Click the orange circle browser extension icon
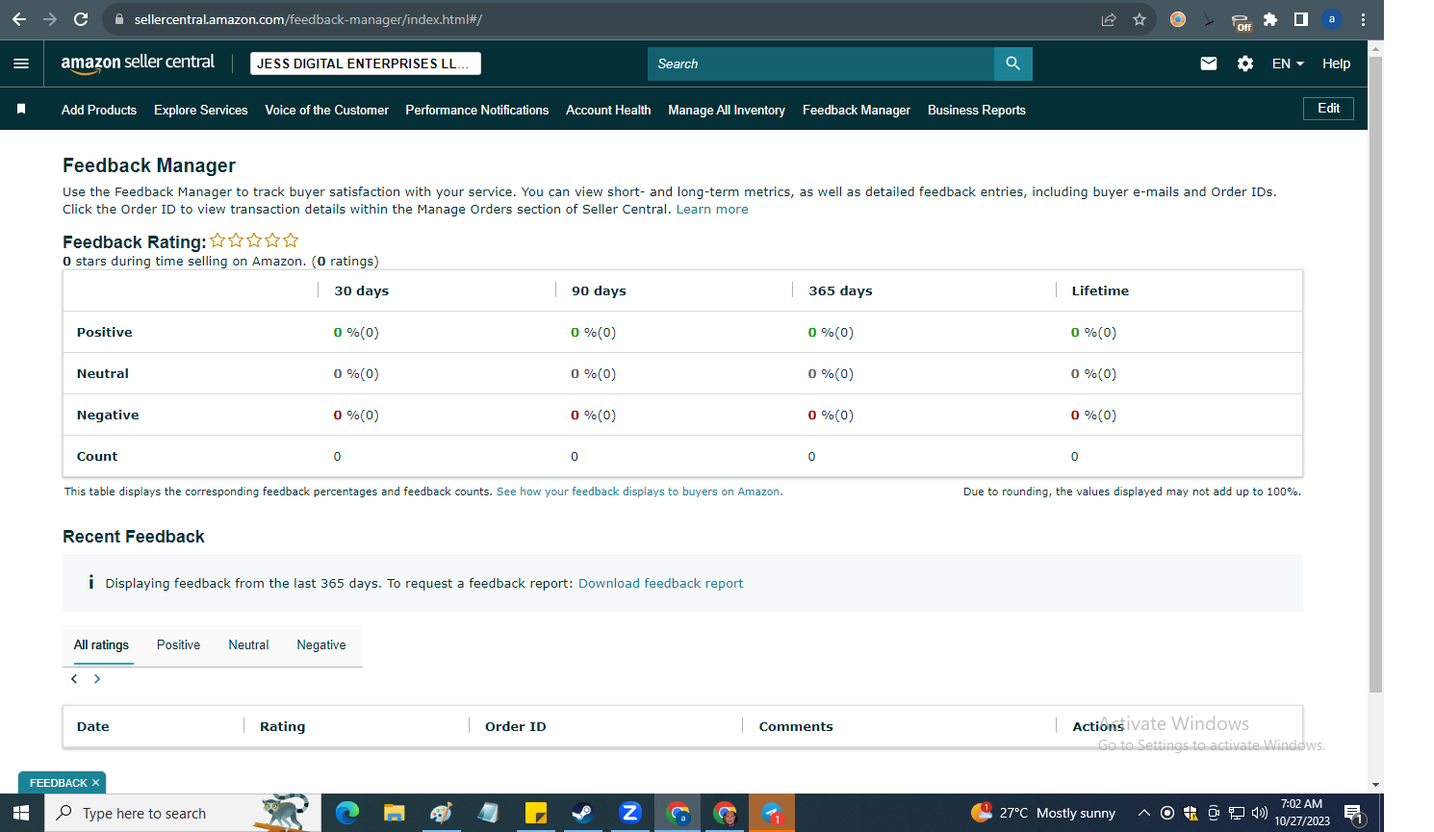1434x832 pixels. [x=1178, y=19]
